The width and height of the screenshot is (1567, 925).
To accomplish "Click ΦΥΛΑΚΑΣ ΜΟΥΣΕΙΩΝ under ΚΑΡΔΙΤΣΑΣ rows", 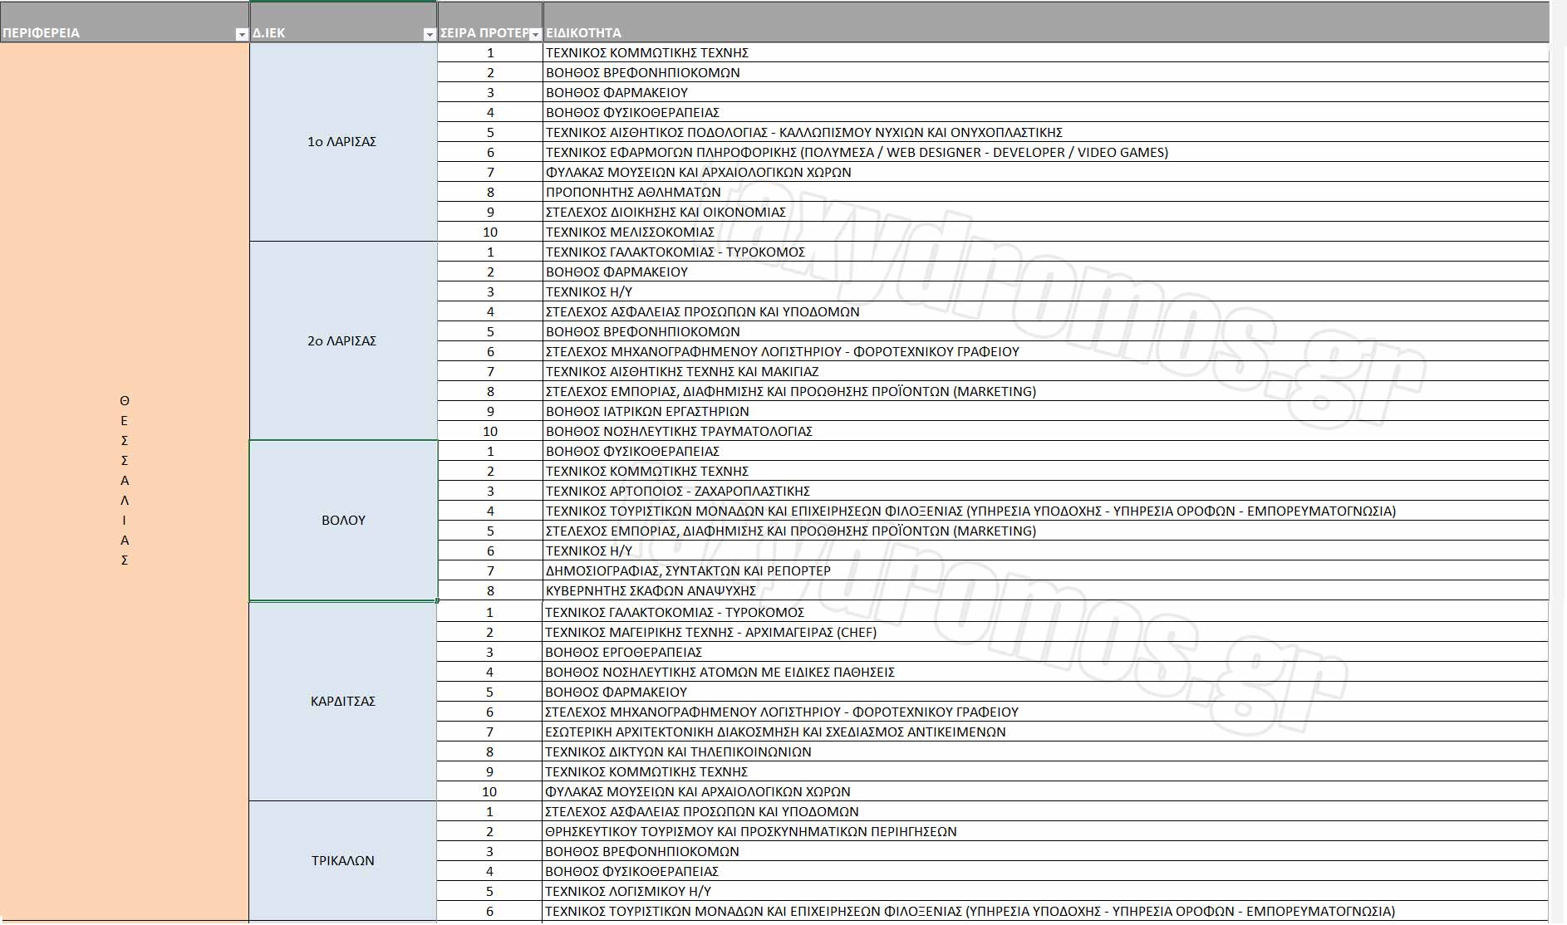I will (1046, 791).
